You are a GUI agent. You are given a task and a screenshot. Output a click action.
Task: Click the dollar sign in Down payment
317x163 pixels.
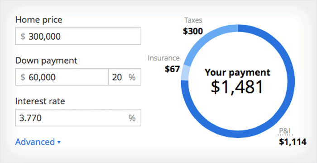[x=23, y=77]
